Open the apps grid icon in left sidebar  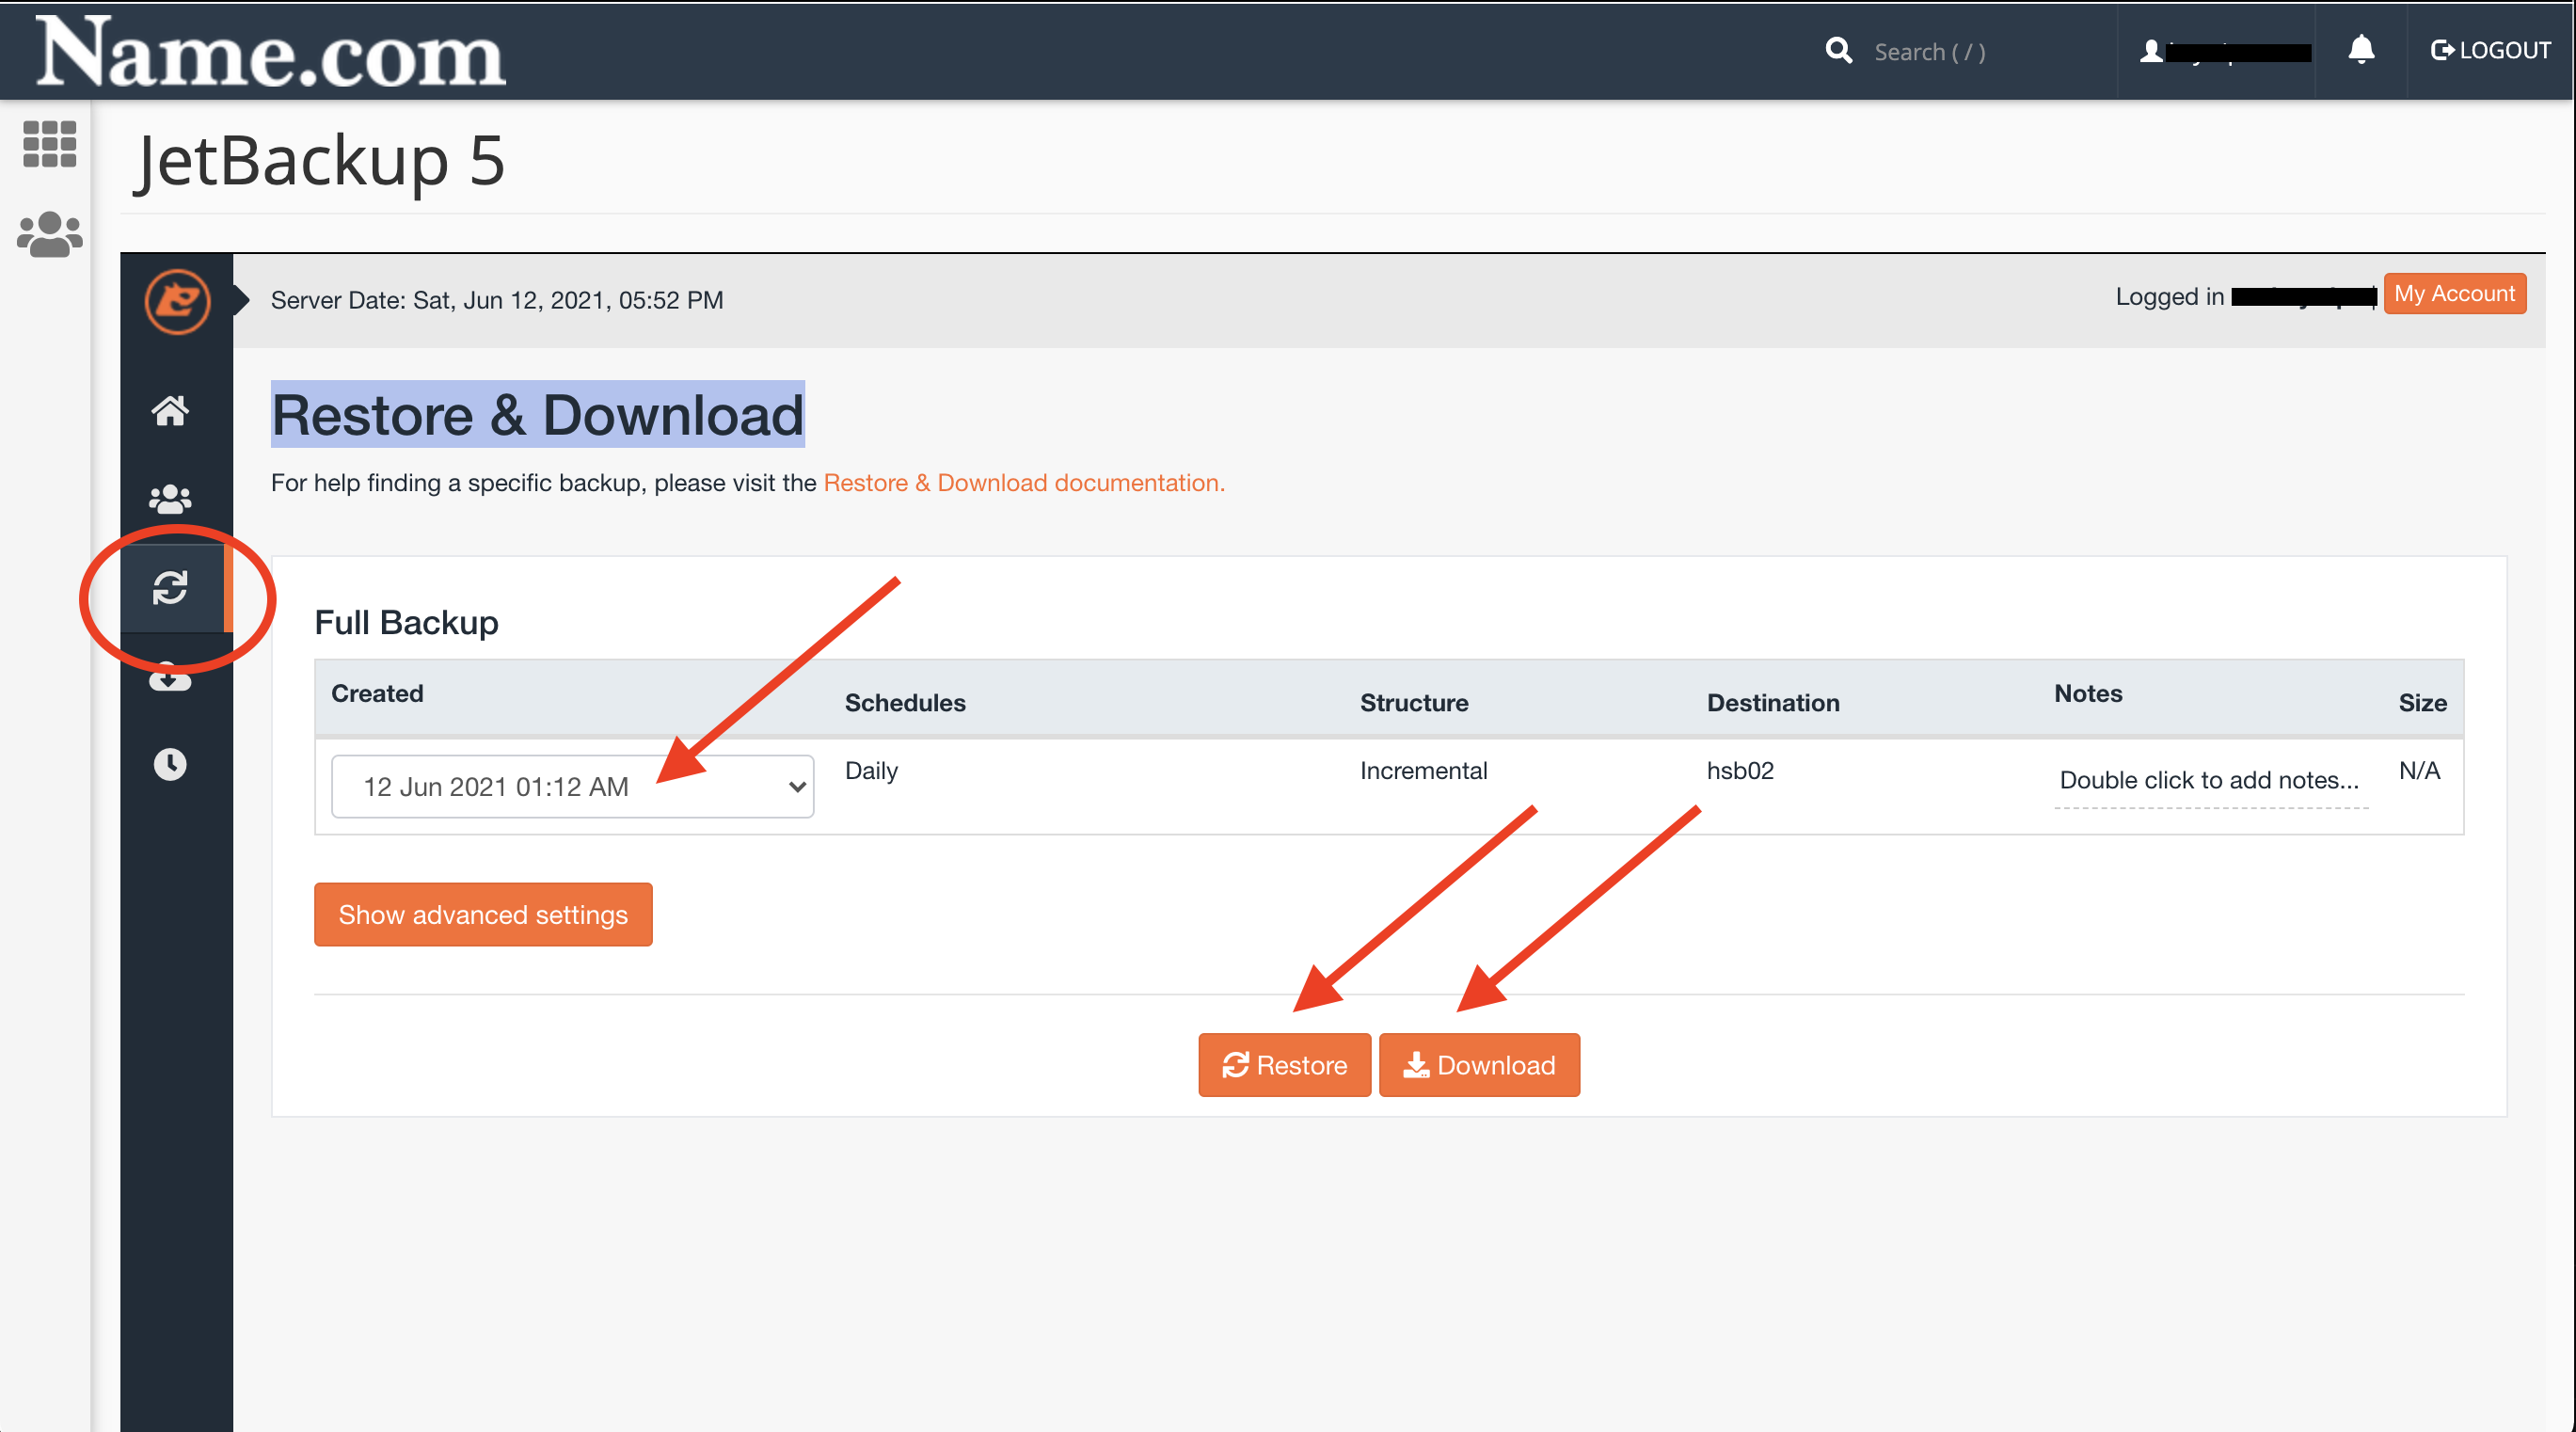pyautogui.click(x=49, y=144)
